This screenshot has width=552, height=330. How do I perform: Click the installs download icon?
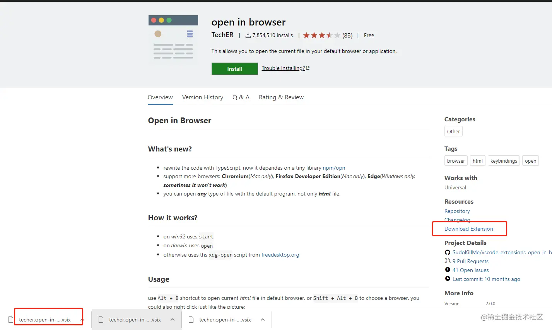click(x=248, y=35)
